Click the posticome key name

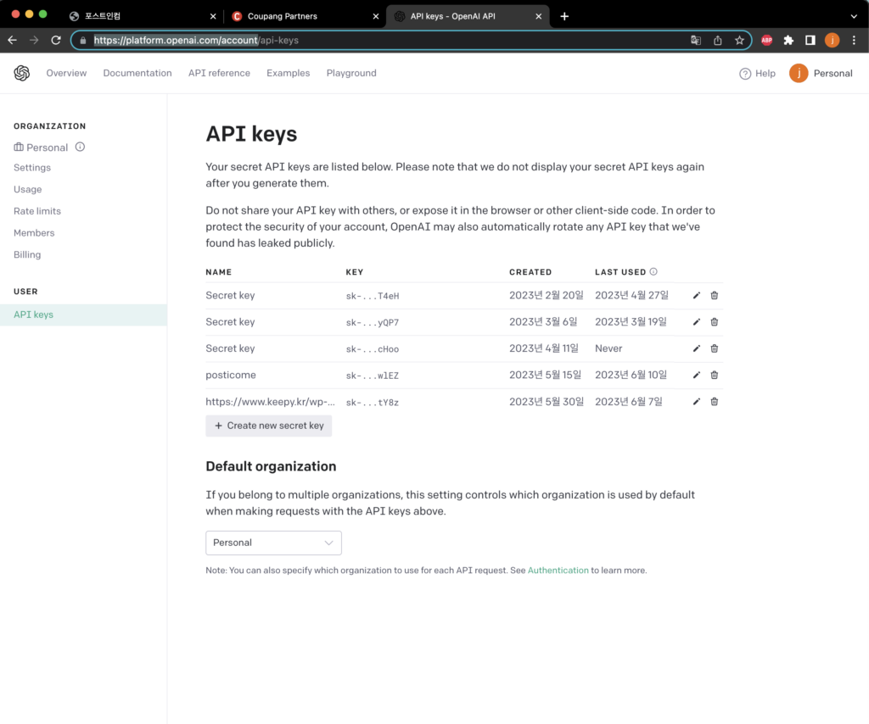tap(231, 376)
